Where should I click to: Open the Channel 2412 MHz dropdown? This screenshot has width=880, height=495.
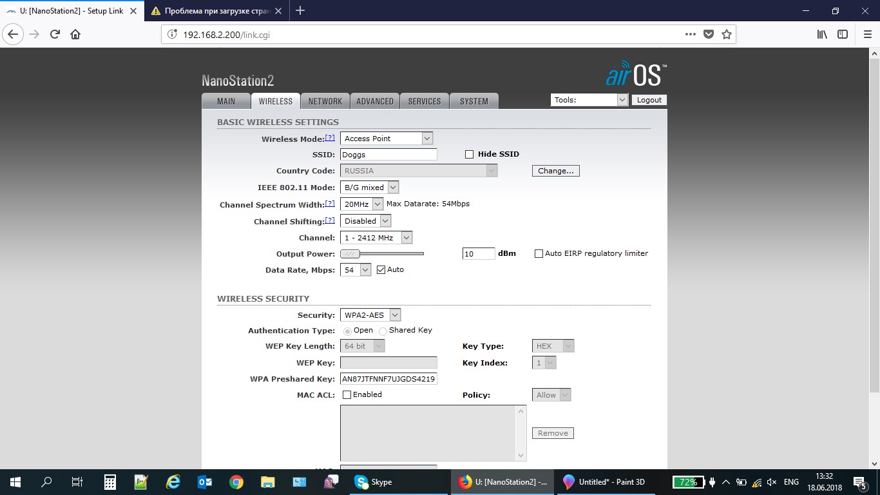(x=376, y=238)
